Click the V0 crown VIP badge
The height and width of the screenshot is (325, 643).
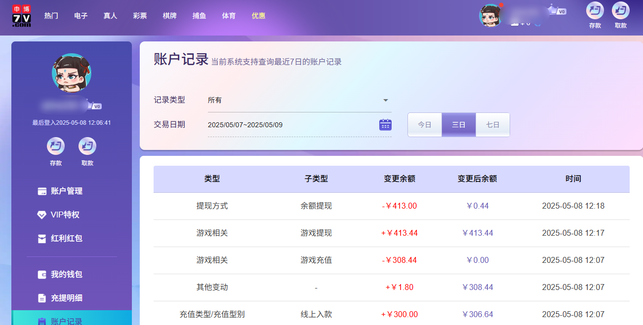coord(557,10)
